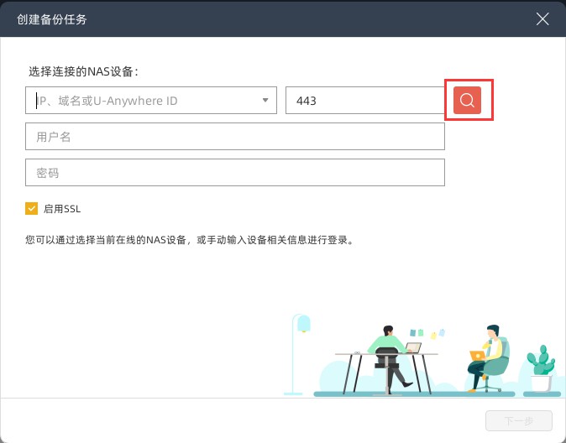Viewport: 566px width, 443px height.
Task: Click the red search NAS devices icon
Action: (x=468, y=101)
